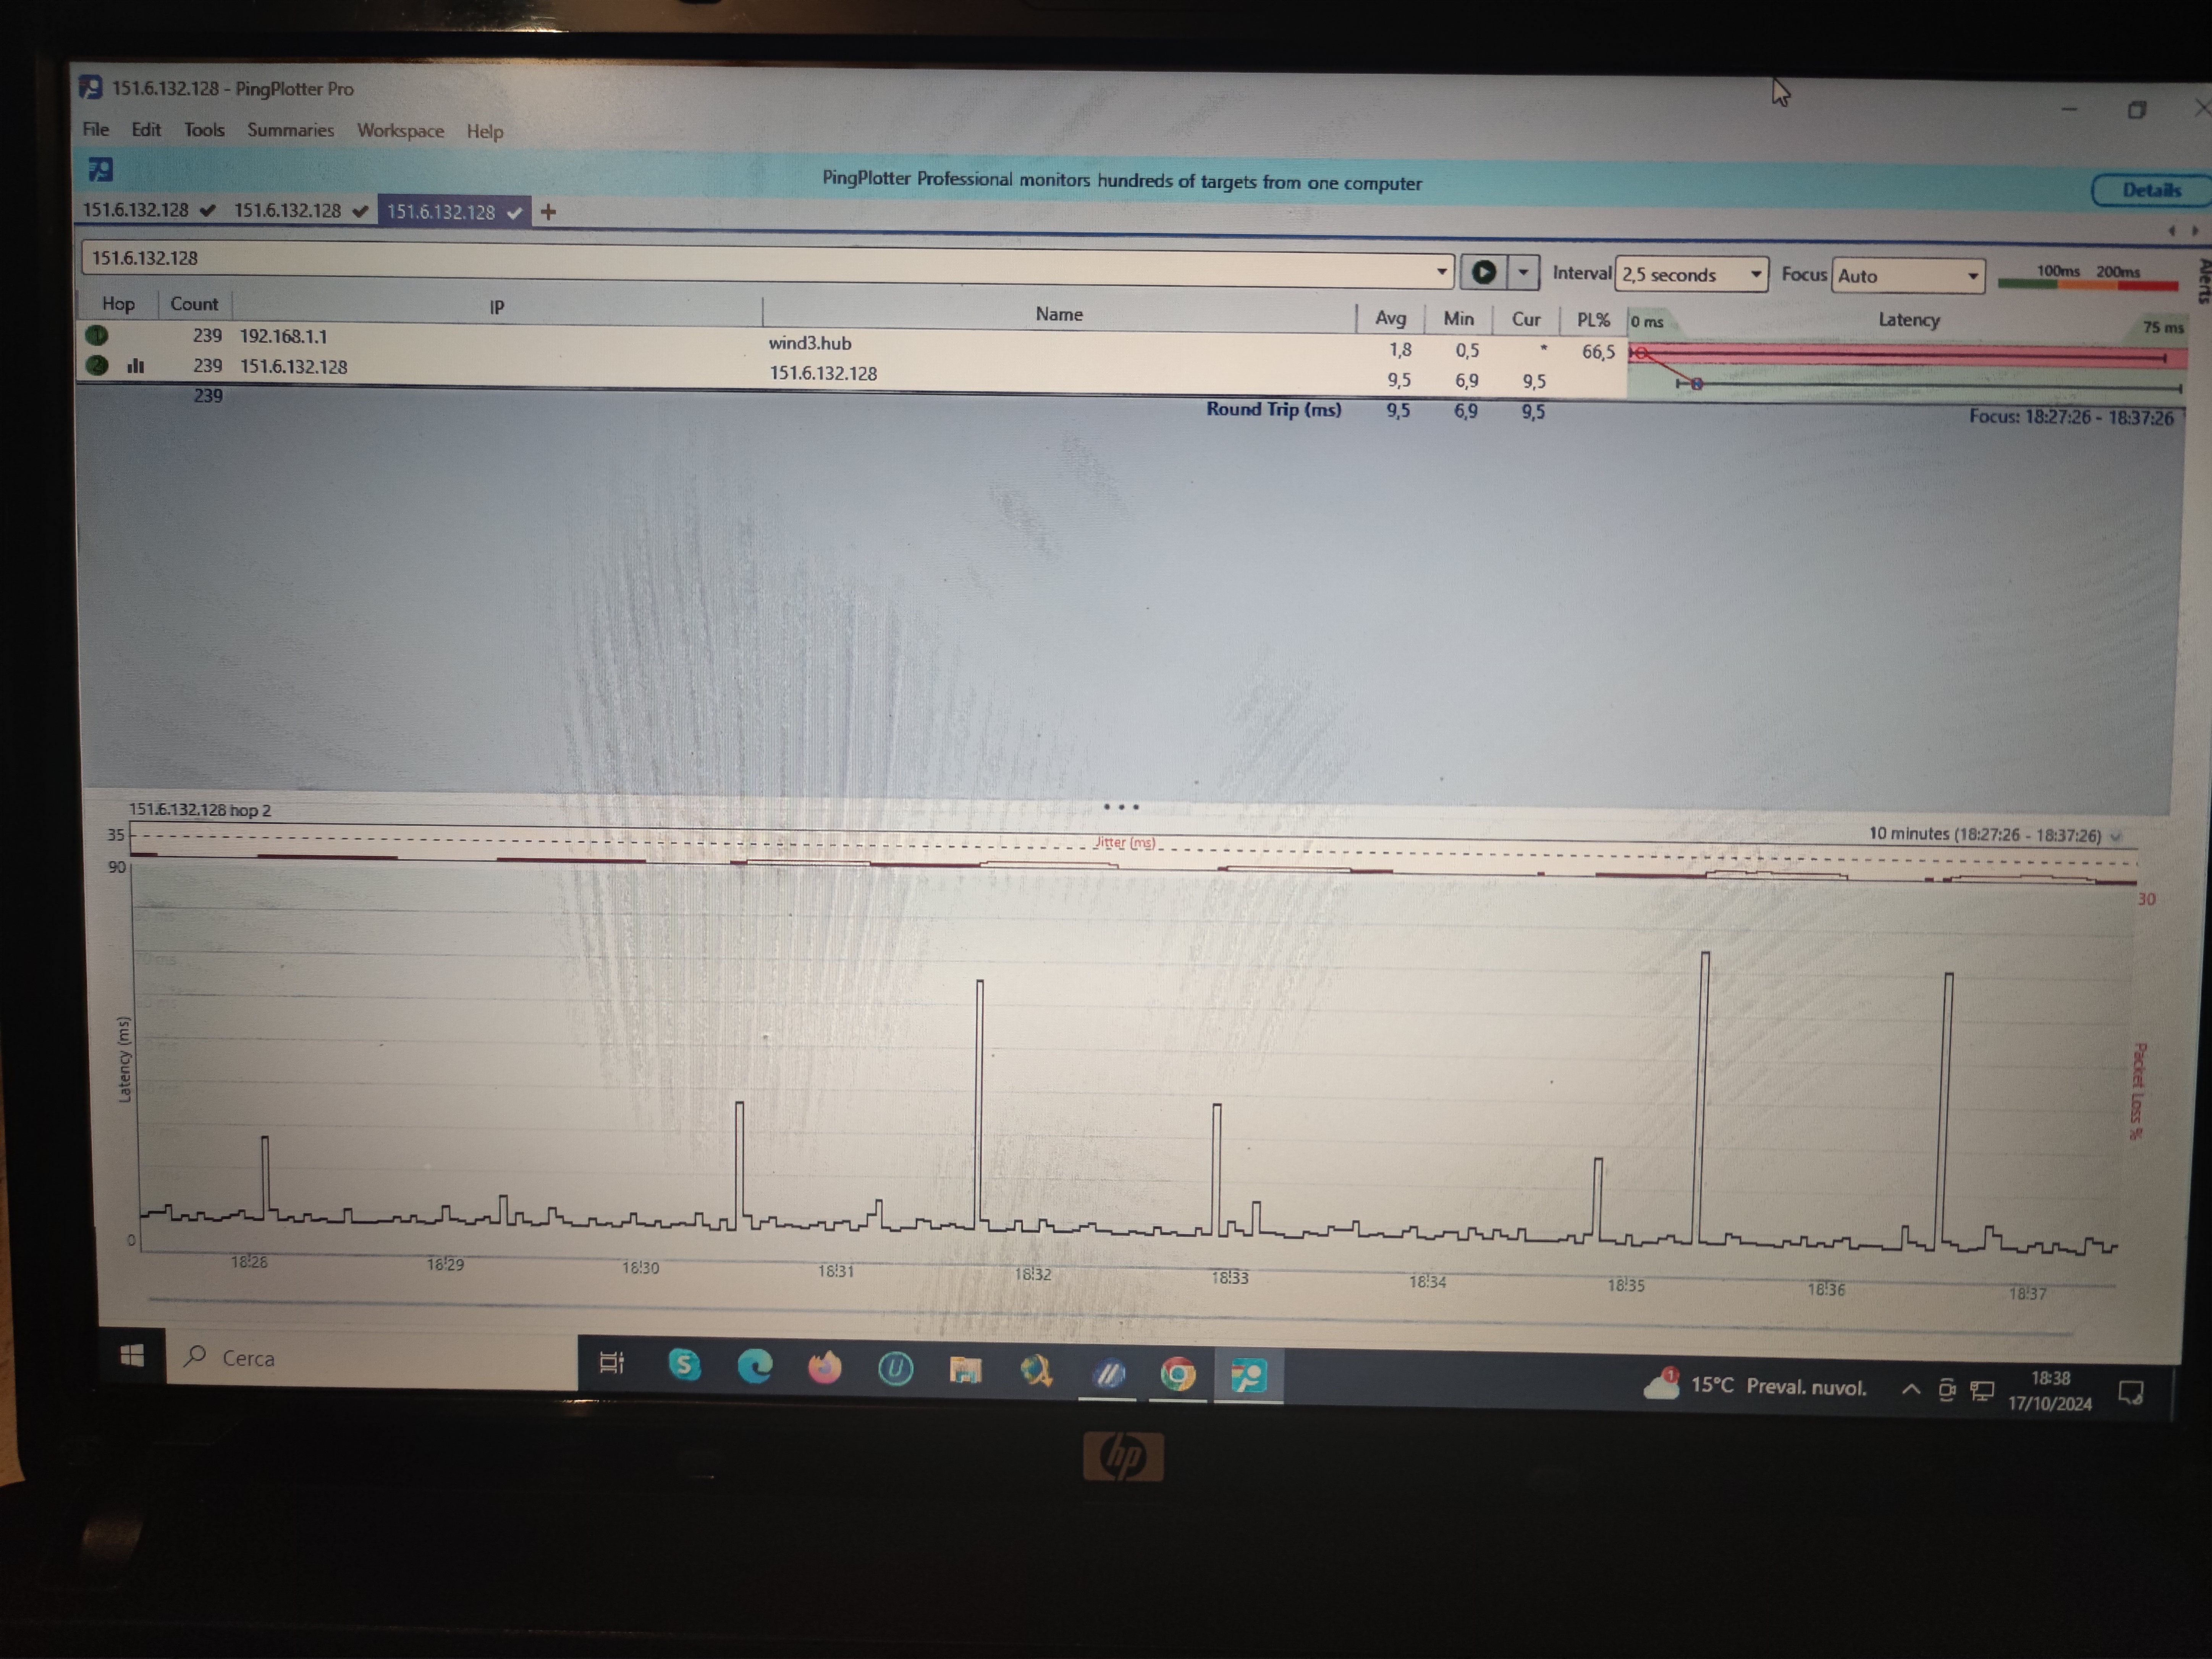2212x1659 pixels.
Task: Open the trace options arrow beside play button
Action: pyautogui.click(x=1523, y=272)
